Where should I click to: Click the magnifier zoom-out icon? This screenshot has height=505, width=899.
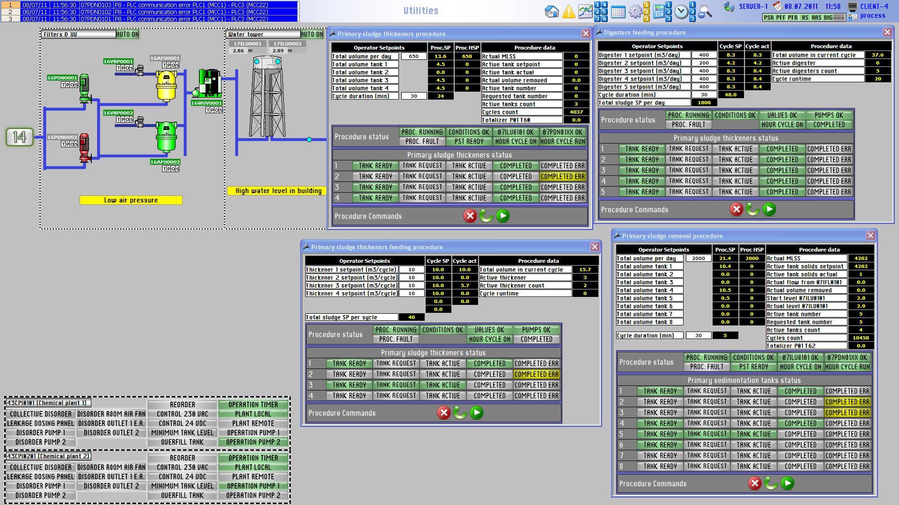coord(705,12)
